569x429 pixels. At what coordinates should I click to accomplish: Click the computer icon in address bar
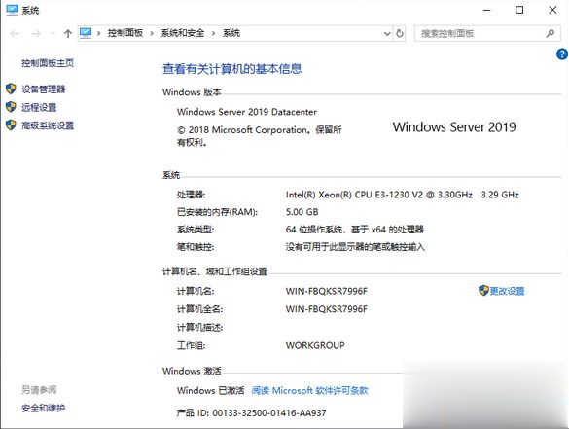click(86, 33)
